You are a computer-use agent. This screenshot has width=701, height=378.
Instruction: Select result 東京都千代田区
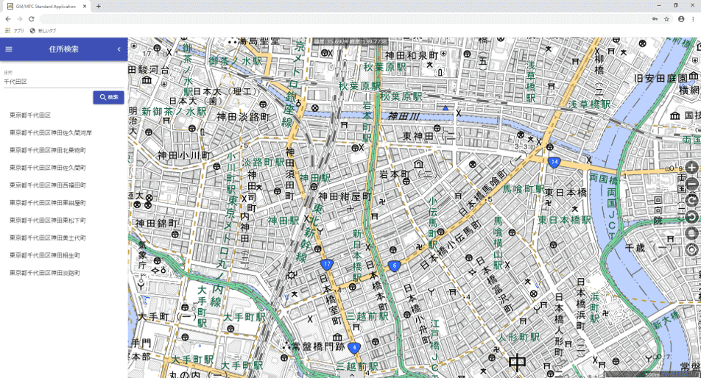click(x=29, y=115)
